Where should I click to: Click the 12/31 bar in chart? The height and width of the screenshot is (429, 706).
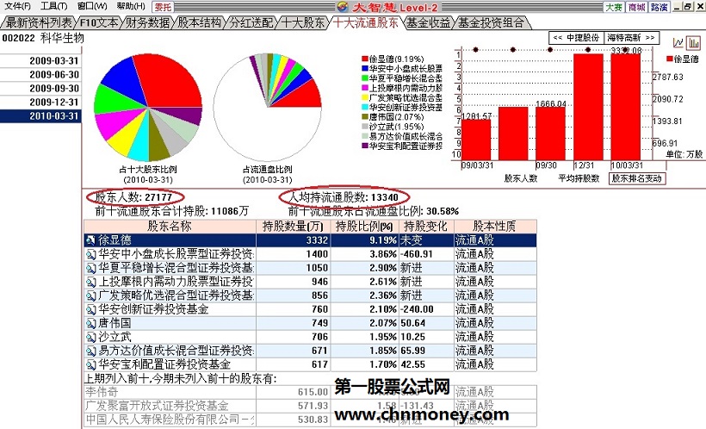click(589, 107)
